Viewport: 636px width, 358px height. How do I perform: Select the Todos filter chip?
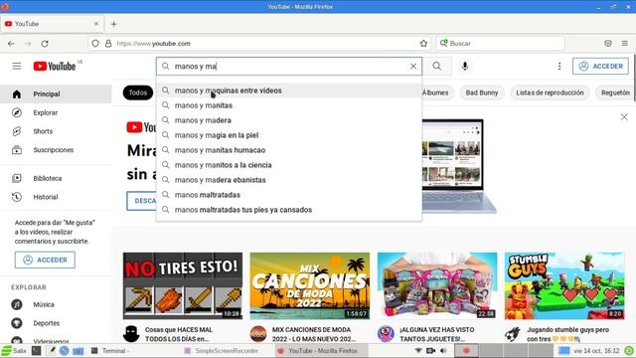point(138,92)
